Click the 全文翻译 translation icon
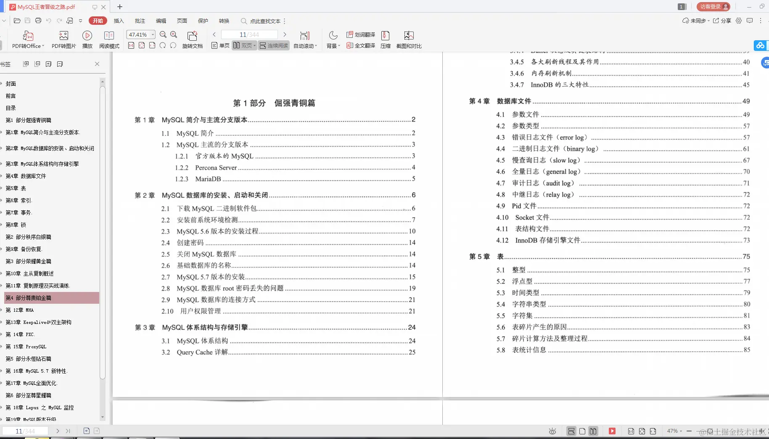The image size is (769, 439). [361, 46]
